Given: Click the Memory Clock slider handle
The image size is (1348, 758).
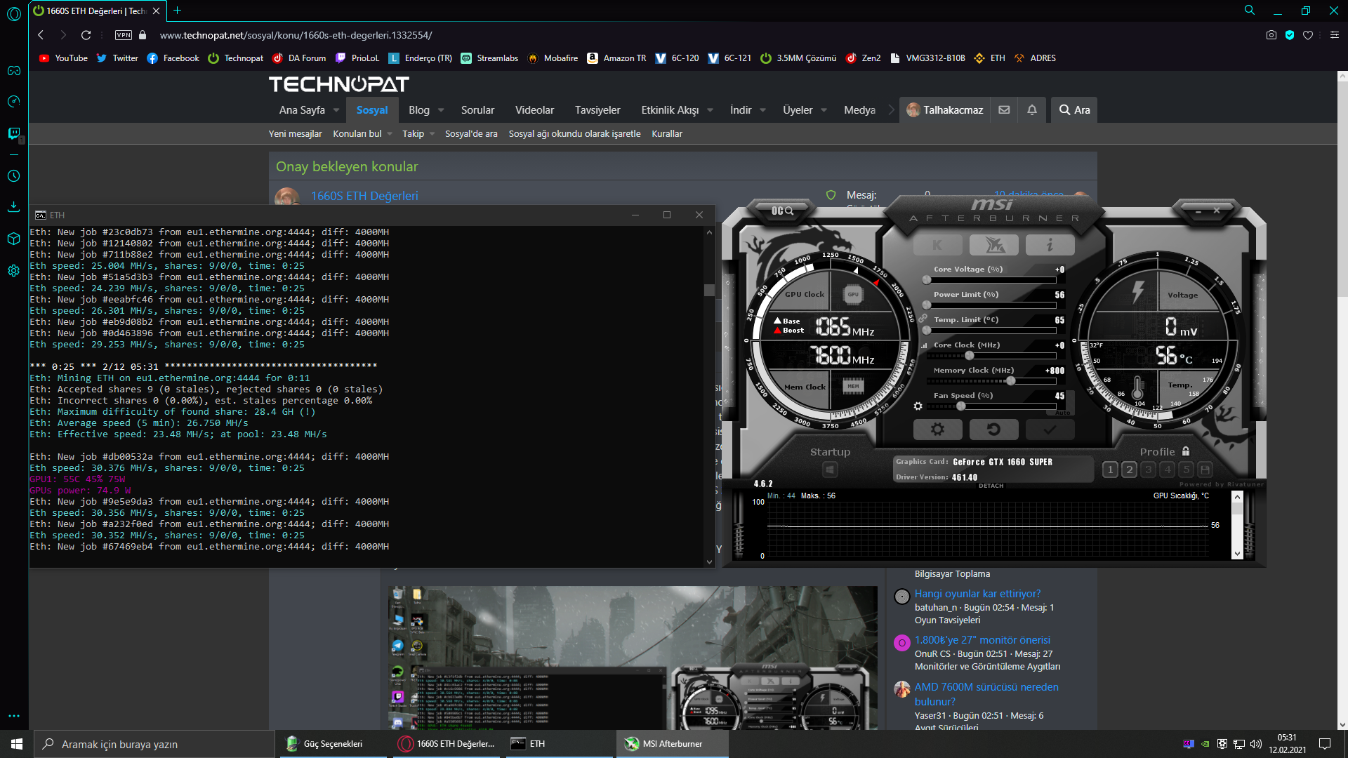Looking at the screenshot, I should point(1010,381).
